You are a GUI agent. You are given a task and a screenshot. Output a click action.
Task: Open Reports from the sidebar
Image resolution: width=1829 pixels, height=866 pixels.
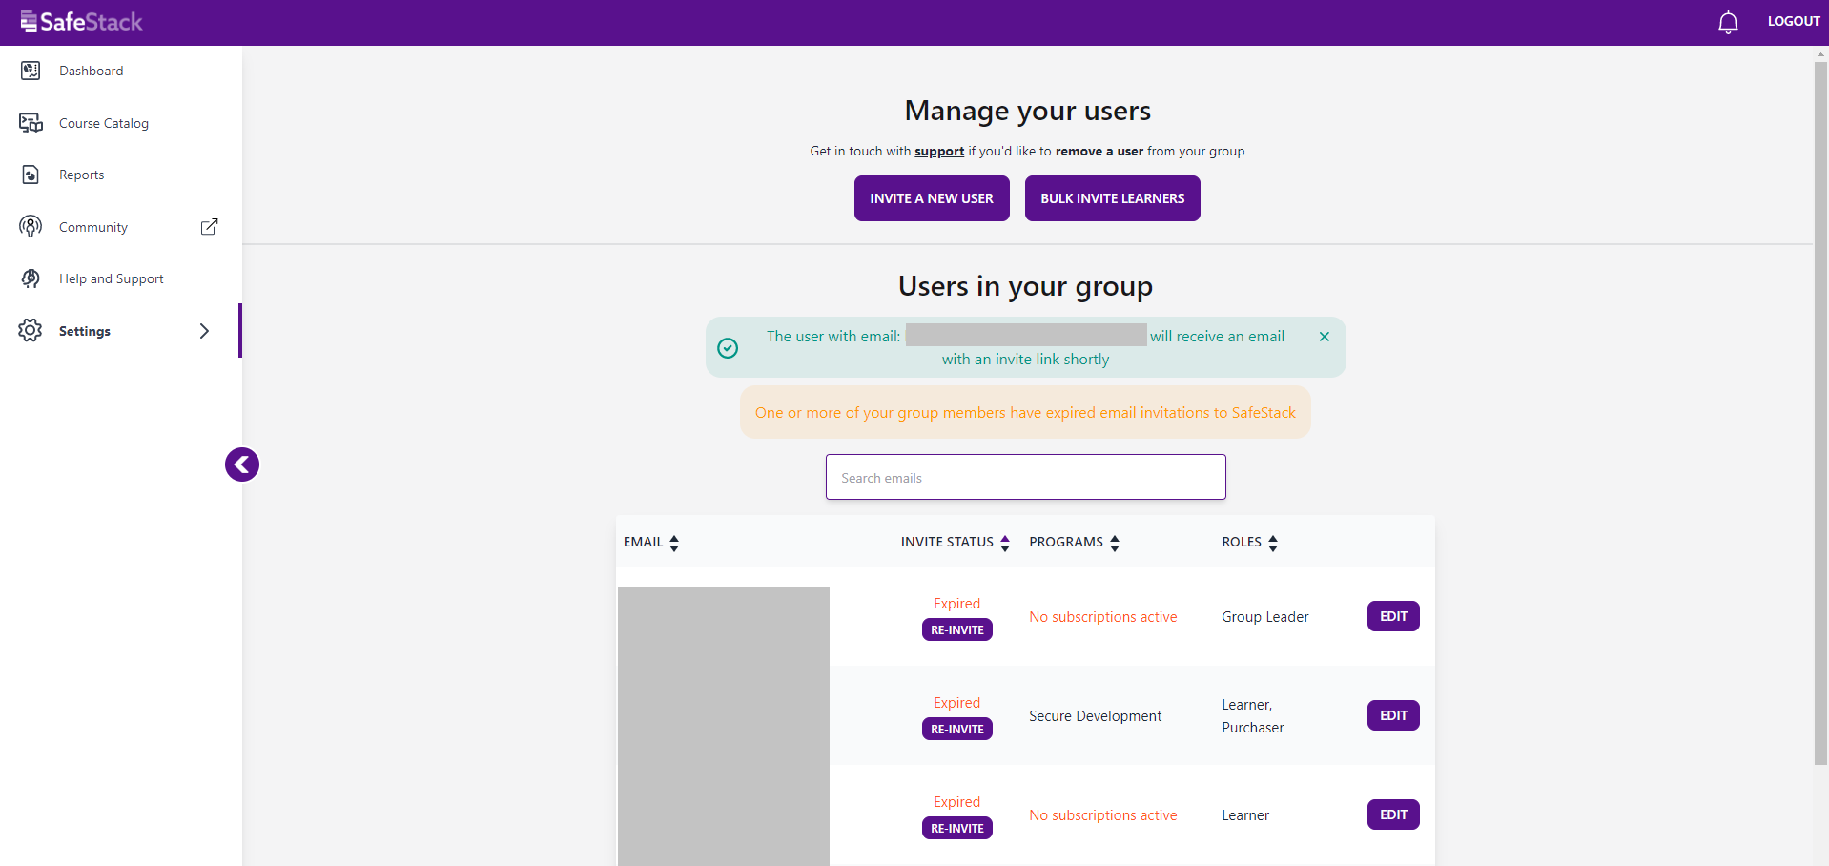pyautogui.click(x=82, y=175)
